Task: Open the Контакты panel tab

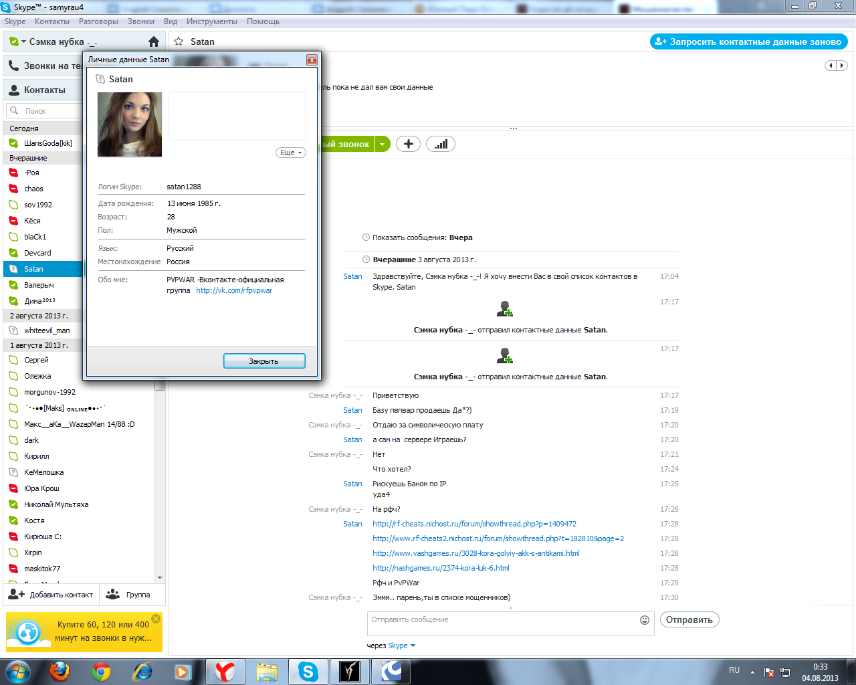Action: coord(43,90)
